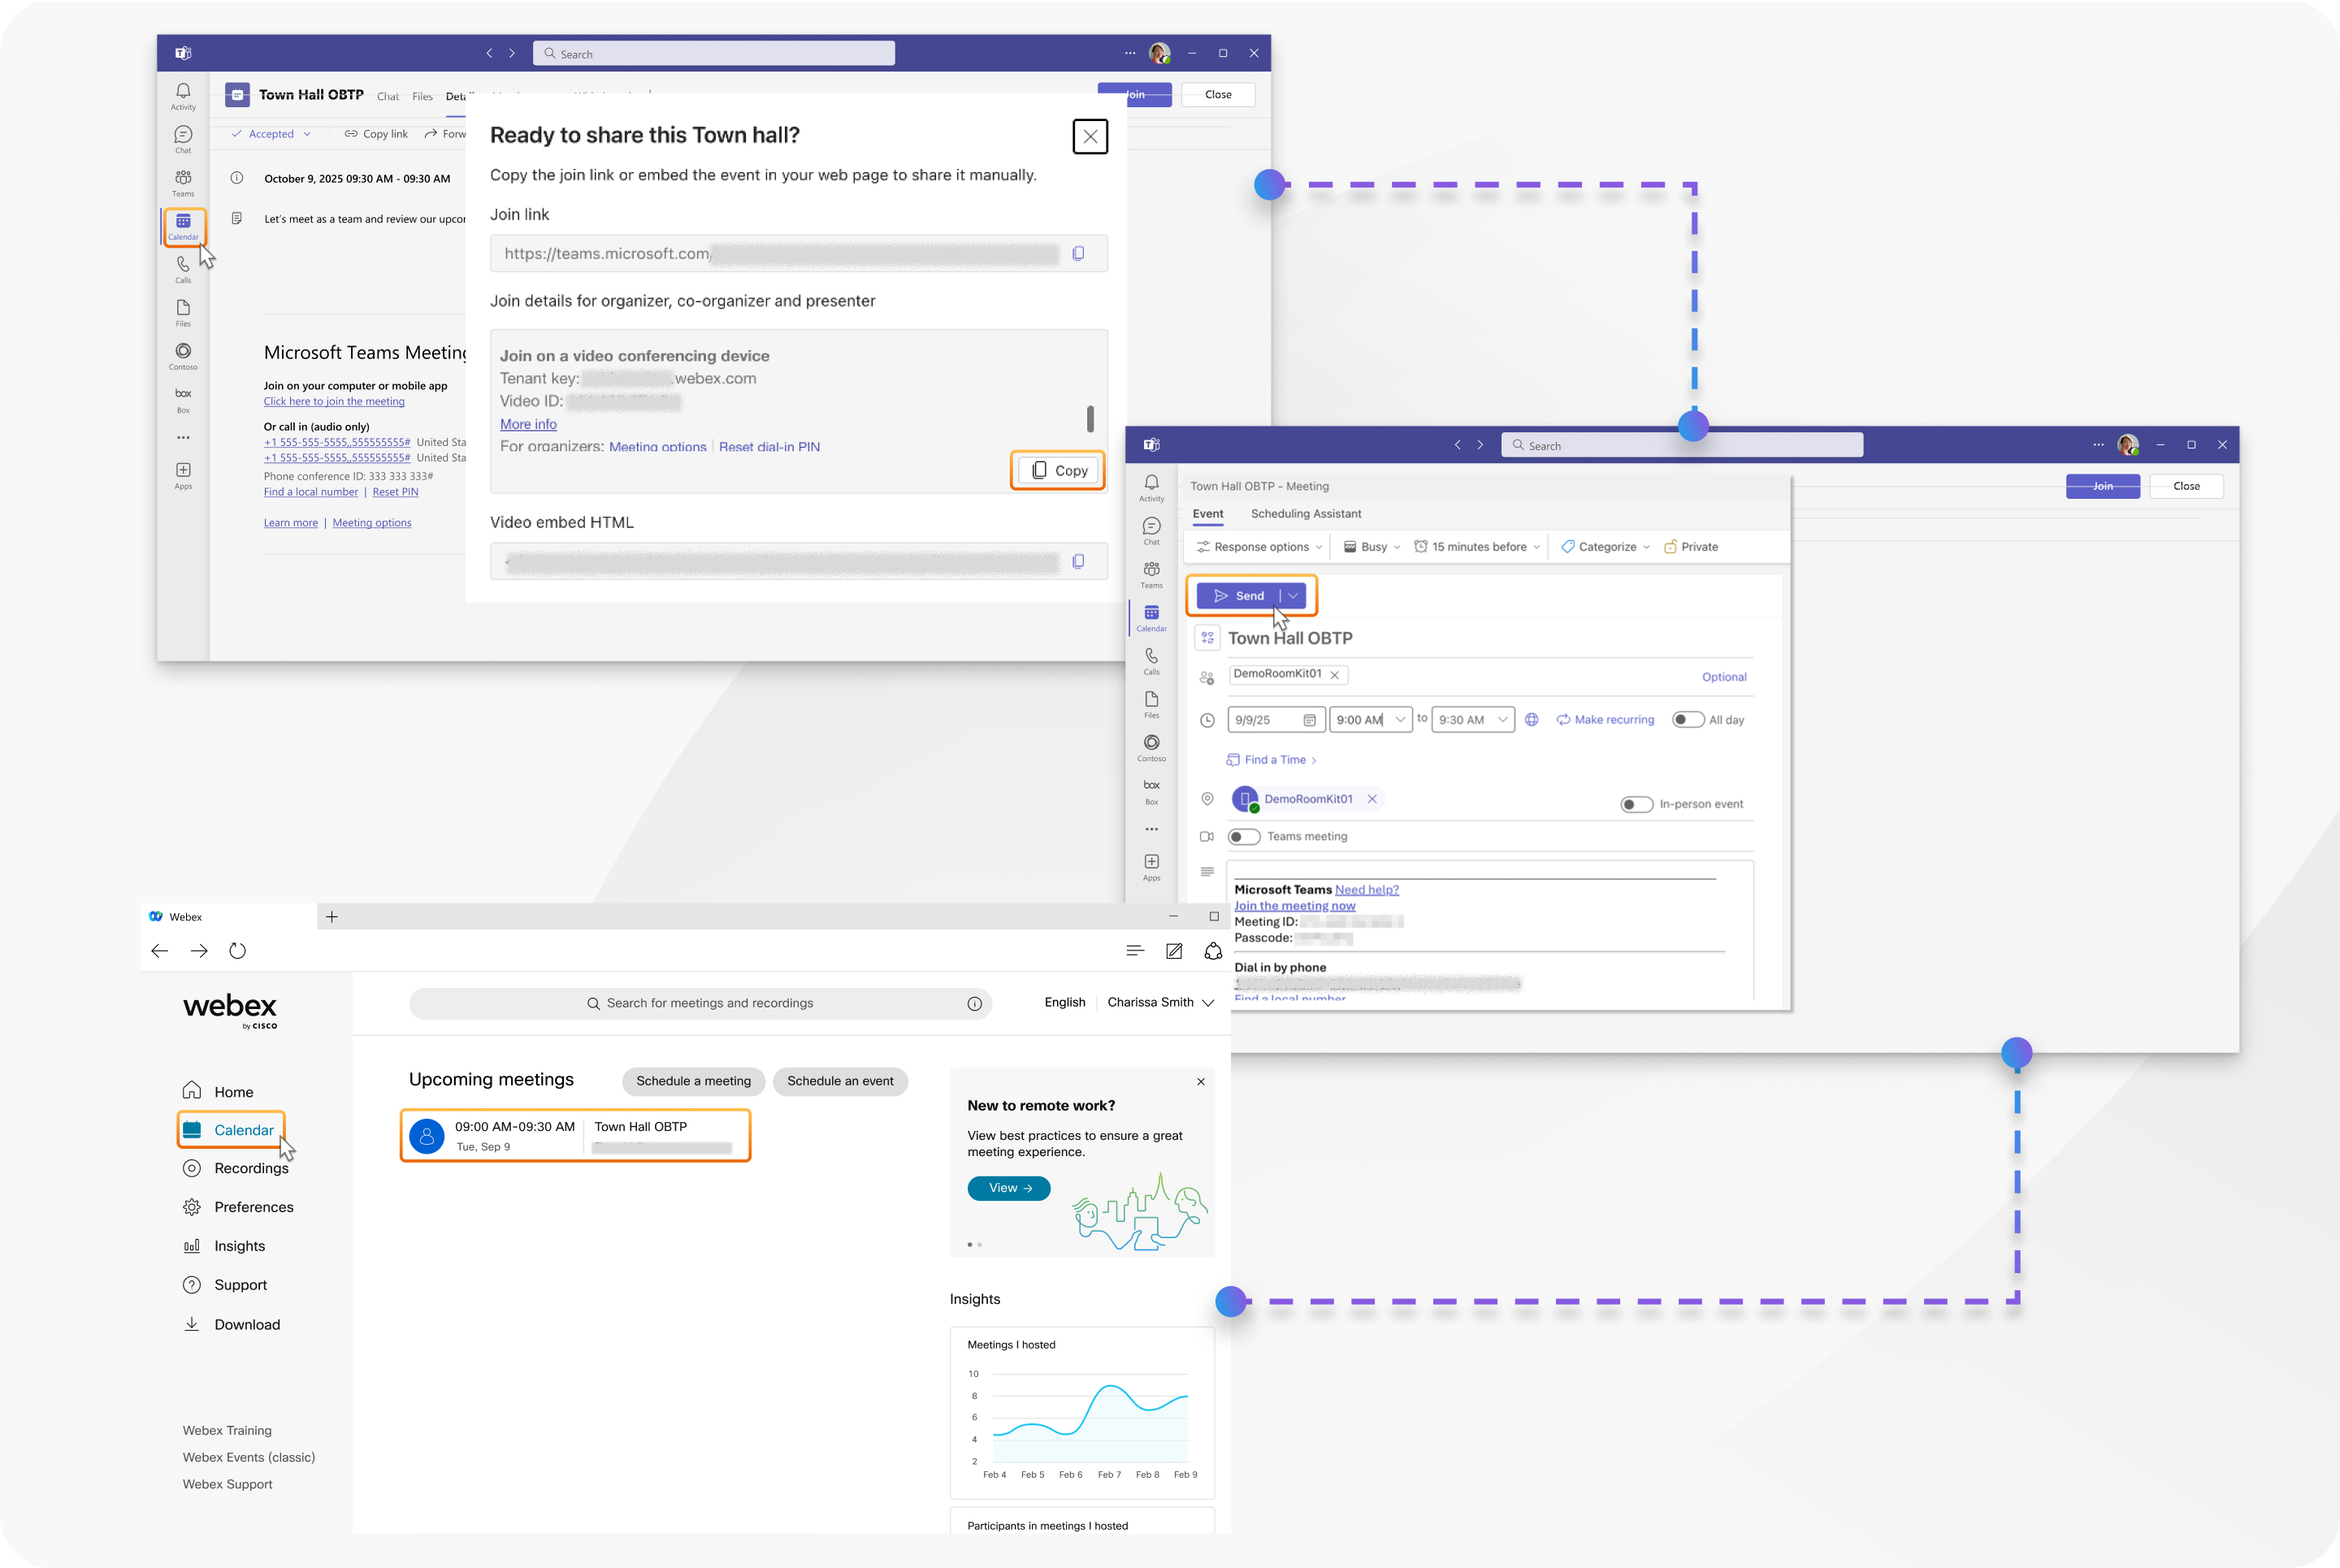Open Teams icon in top-left Teams window sidebar

(x=183, y=183)
